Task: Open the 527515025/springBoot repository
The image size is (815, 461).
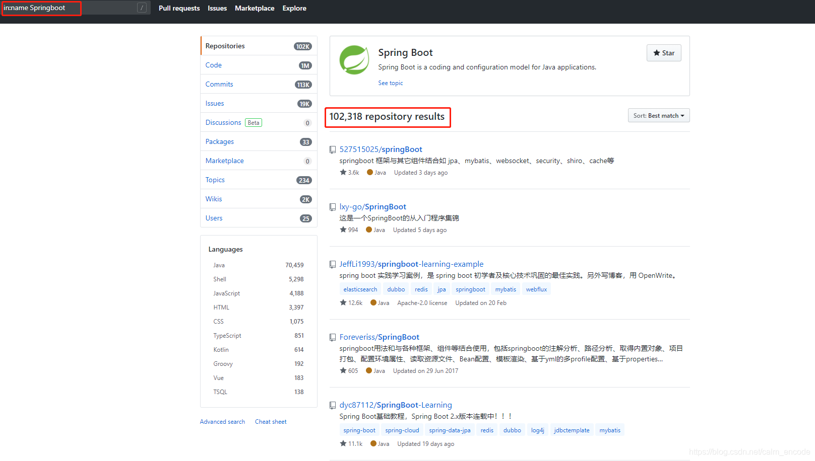Action: pos(381,149)
